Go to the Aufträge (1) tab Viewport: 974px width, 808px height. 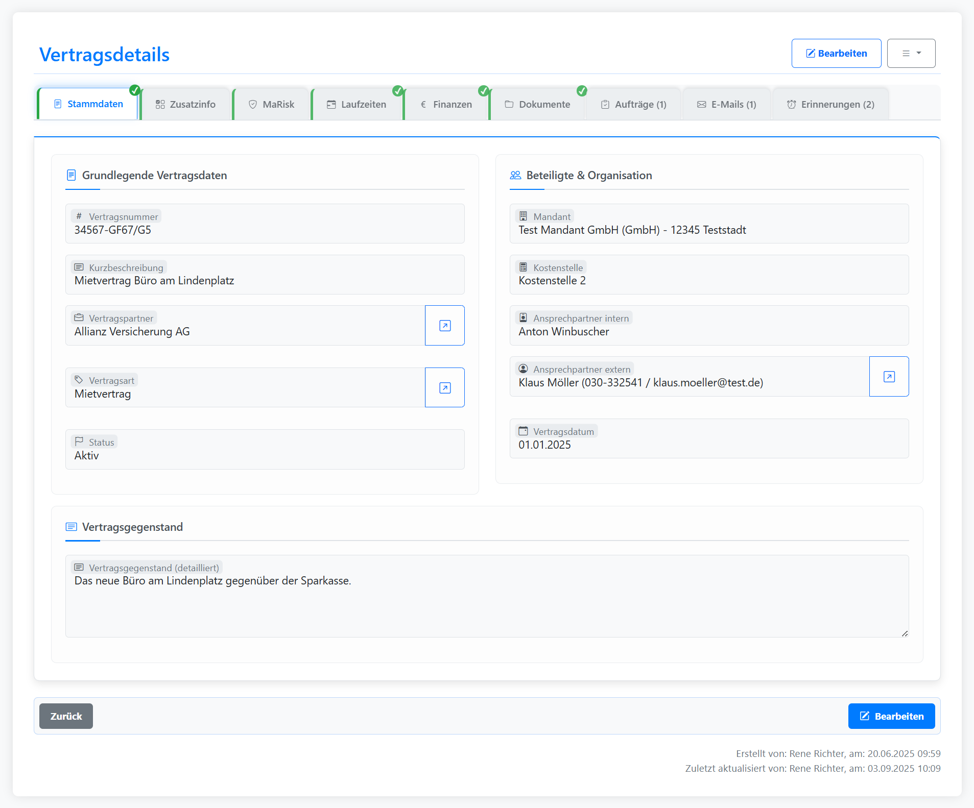634,105
